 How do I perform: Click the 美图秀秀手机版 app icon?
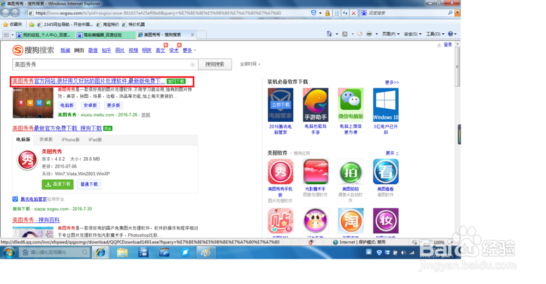(x=281, y=171)
